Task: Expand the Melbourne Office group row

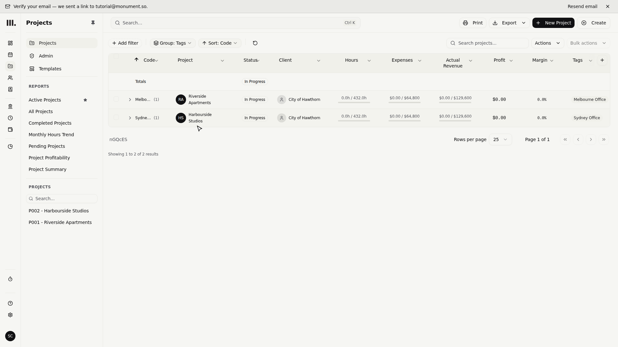Action: click(x=130, y=100)
